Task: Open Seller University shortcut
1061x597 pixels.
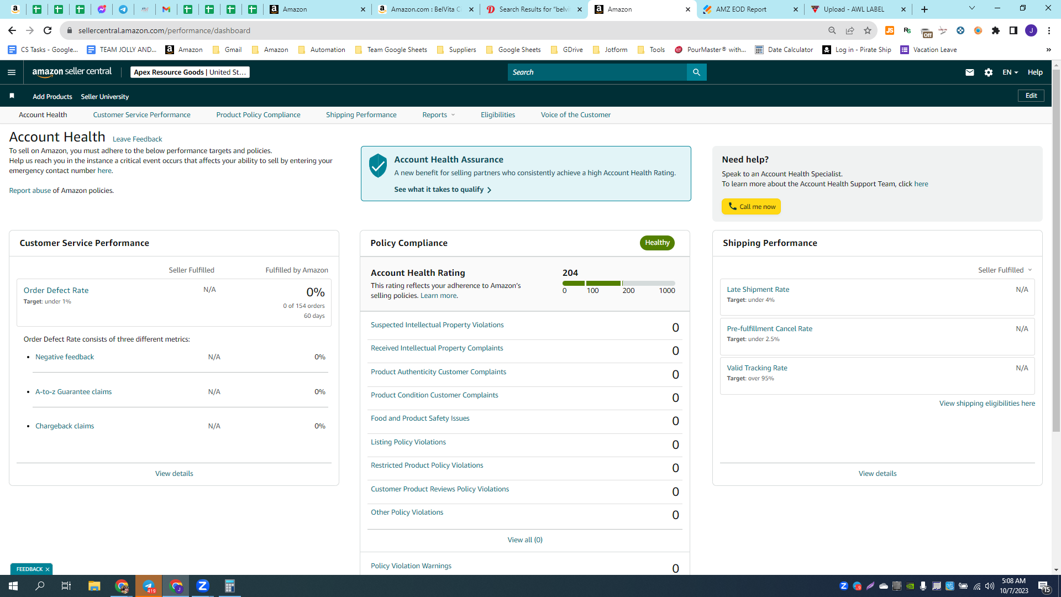Action: click(x=104, y=97)
